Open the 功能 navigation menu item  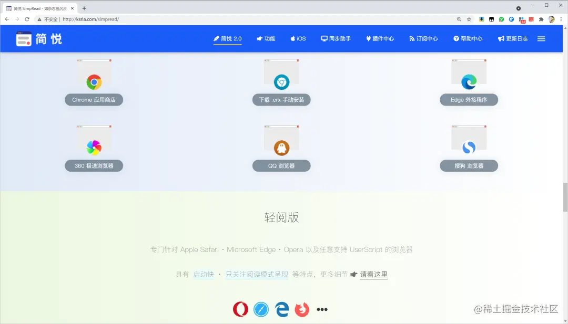pyautogui.click(x=266, y=38)
